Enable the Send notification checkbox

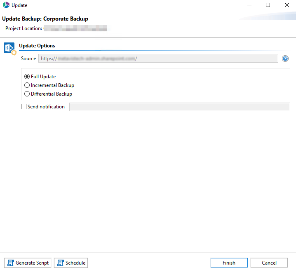(x=23, y=107)
